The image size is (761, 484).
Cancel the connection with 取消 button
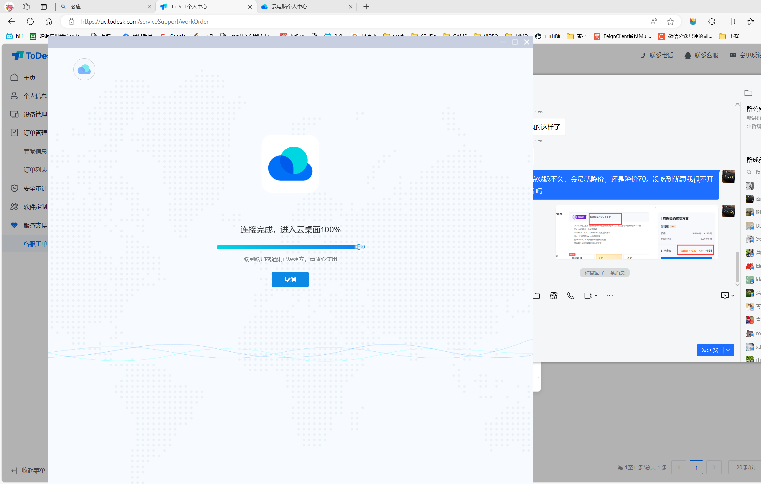(290, 279)
